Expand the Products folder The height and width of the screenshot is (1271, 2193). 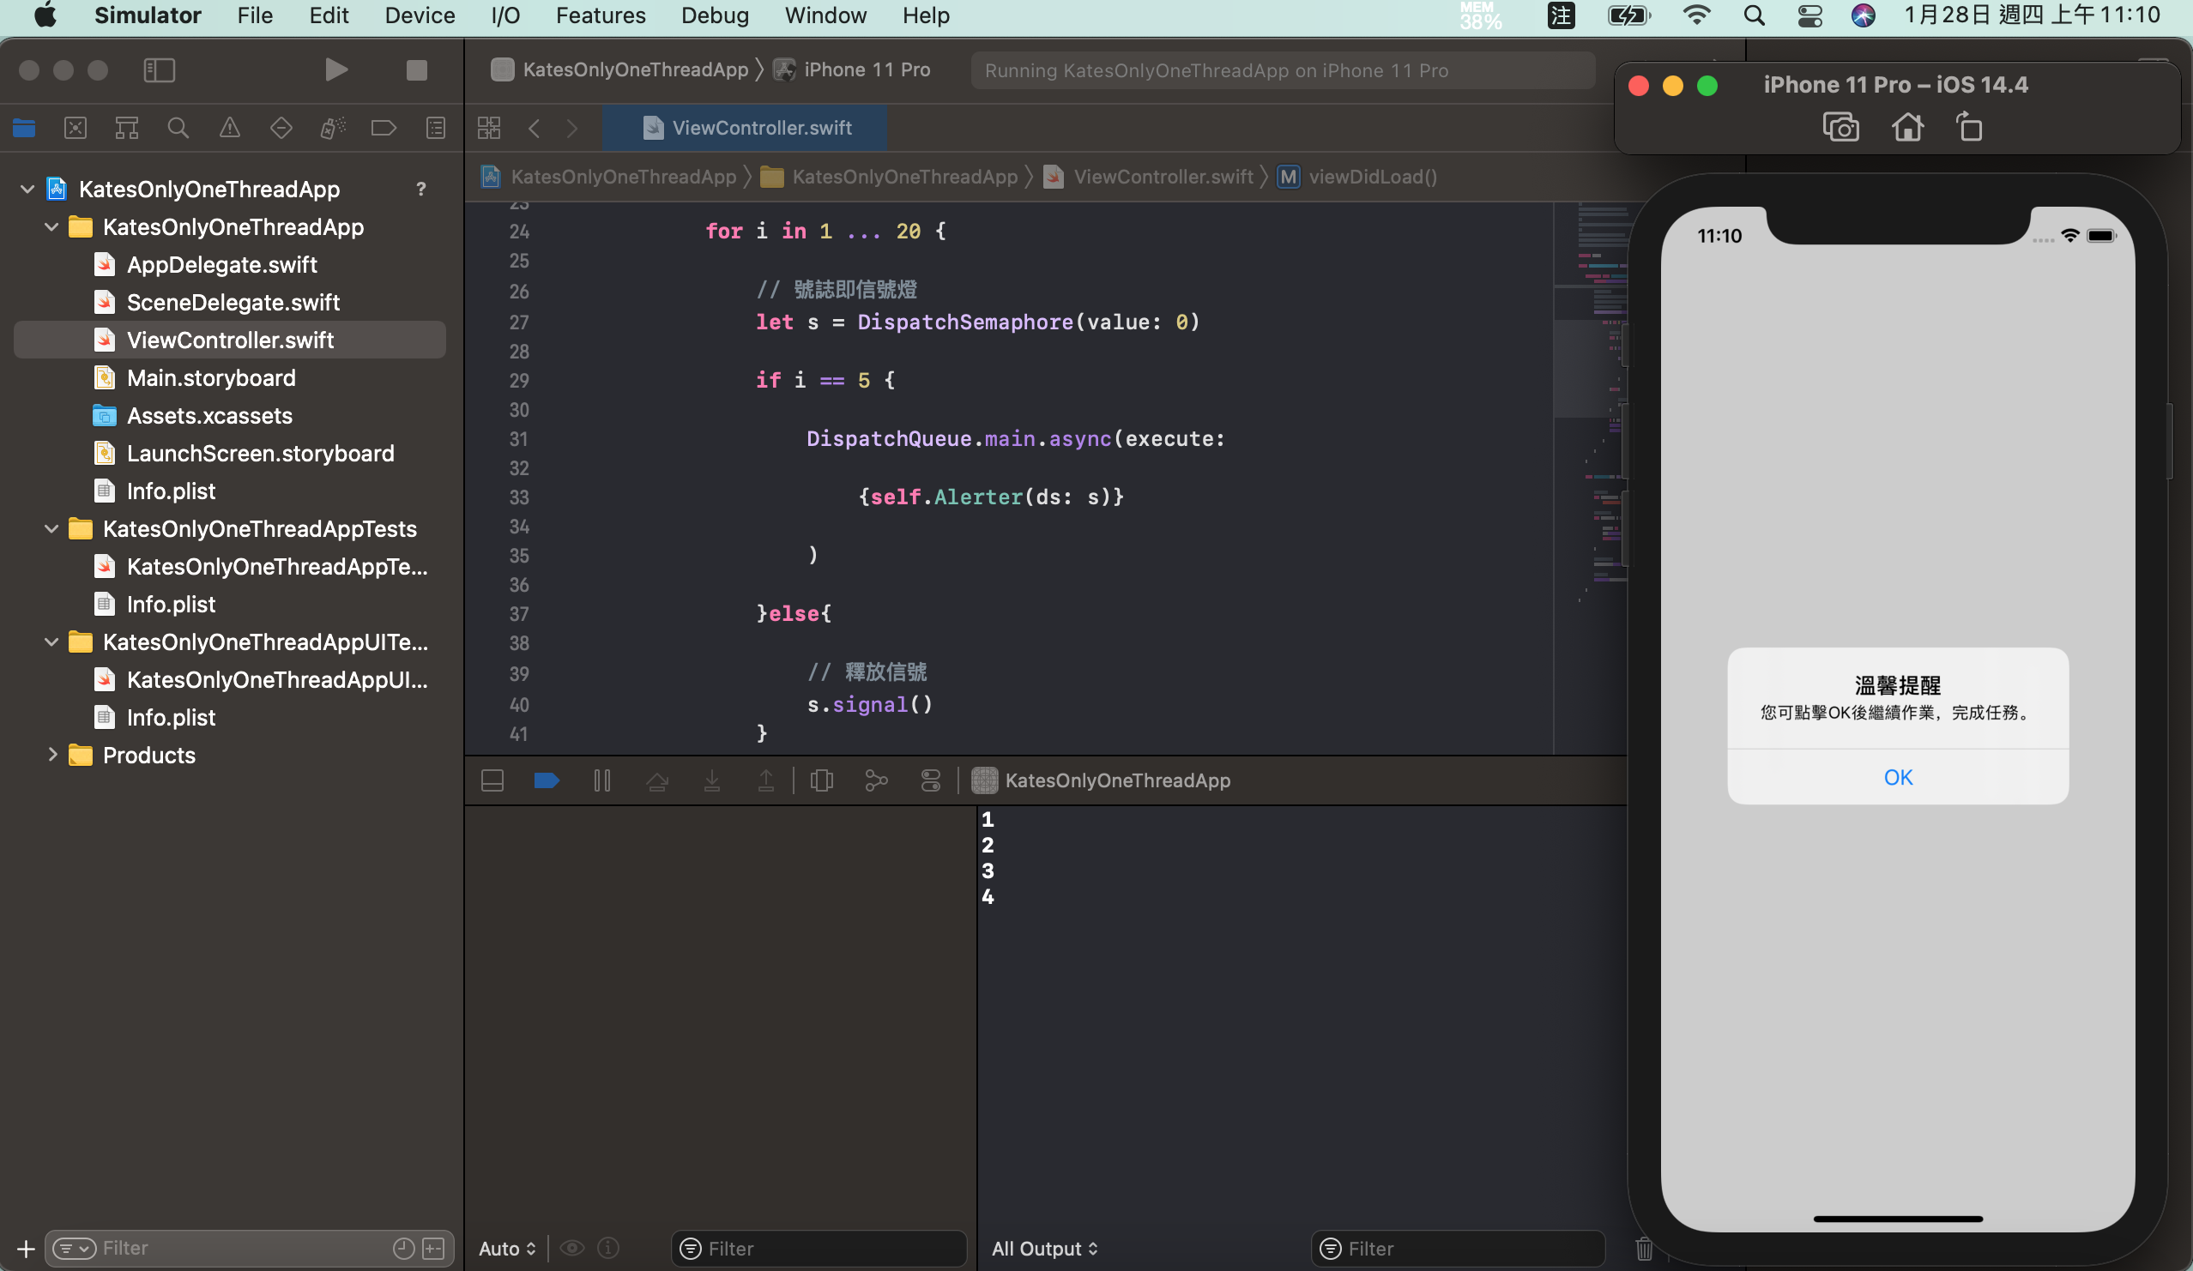[x=51, y=755]
